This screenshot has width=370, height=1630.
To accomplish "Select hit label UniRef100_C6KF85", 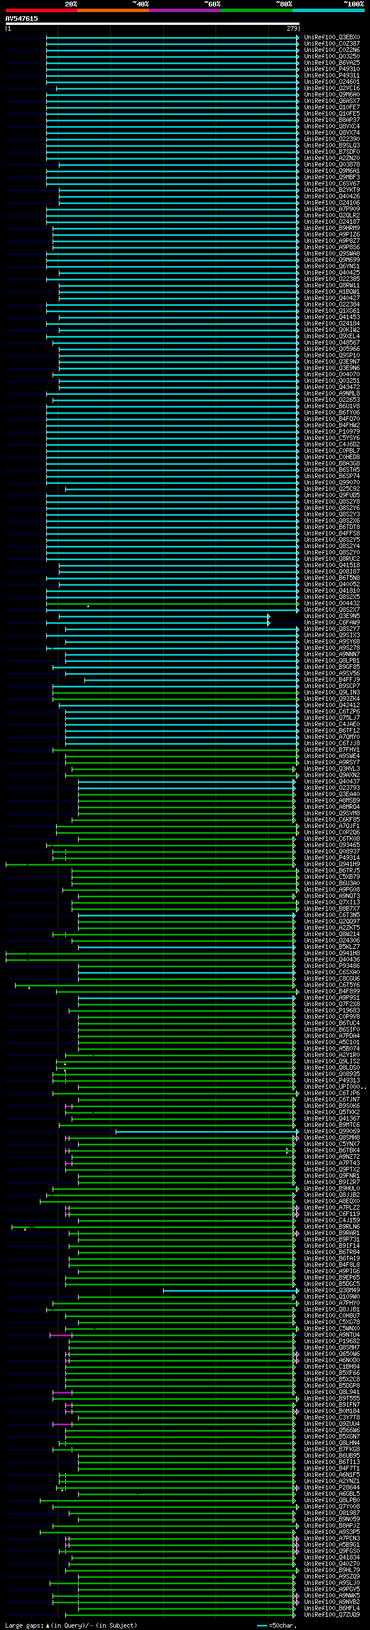I will pos(331,819).
